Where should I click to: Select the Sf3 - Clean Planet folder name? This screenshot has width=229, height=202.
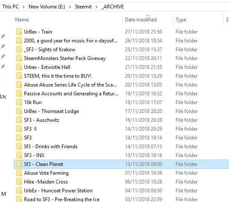click(x=43, y=164)
